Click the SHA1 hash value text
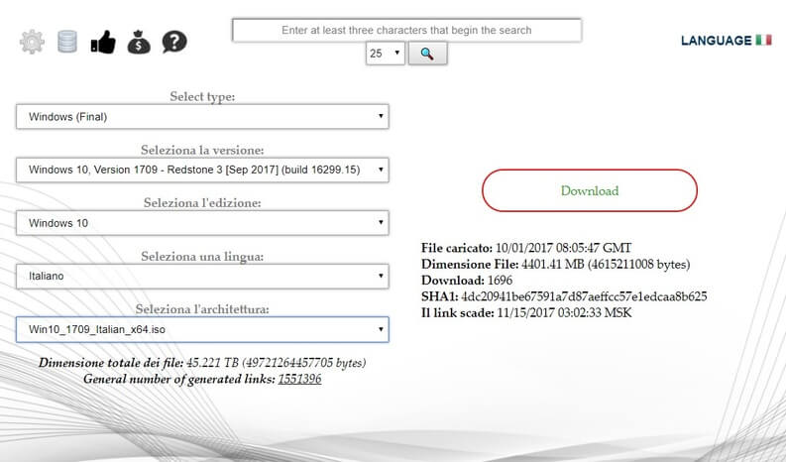 584,296
